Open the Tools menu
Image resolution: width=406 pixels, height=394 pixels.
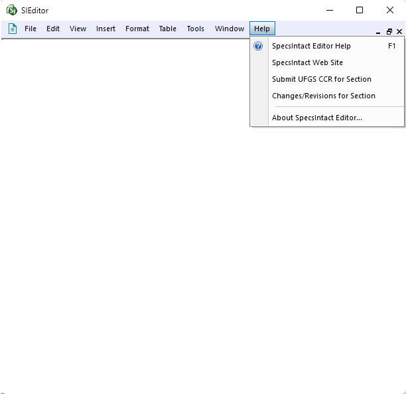195,29
